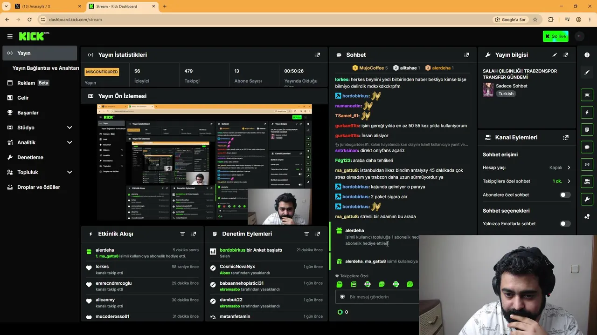The width and height of the screenshot is (597, 335).
Task: Open filter options in Denetim Eylemleri
Action: (x=306, y=234)
